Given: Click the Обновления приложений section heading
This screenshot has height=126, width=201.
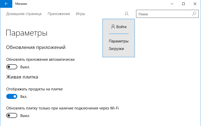Looking at the screenshot, I should tap(36, 47).
